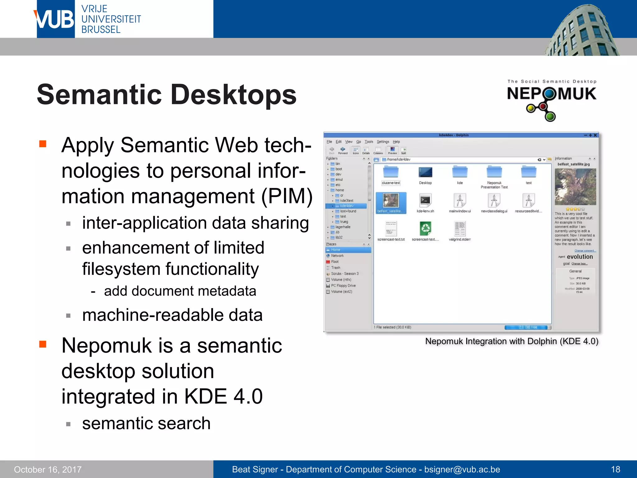This screenshot has width=637, height=478.
Task: Open the View menu
Action: point(349,142)
